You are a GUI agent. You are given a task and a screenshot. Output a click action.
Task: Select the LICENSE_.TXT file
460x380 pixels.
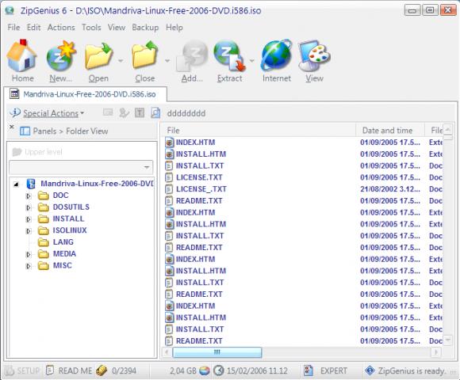click(x=201, y=189)
